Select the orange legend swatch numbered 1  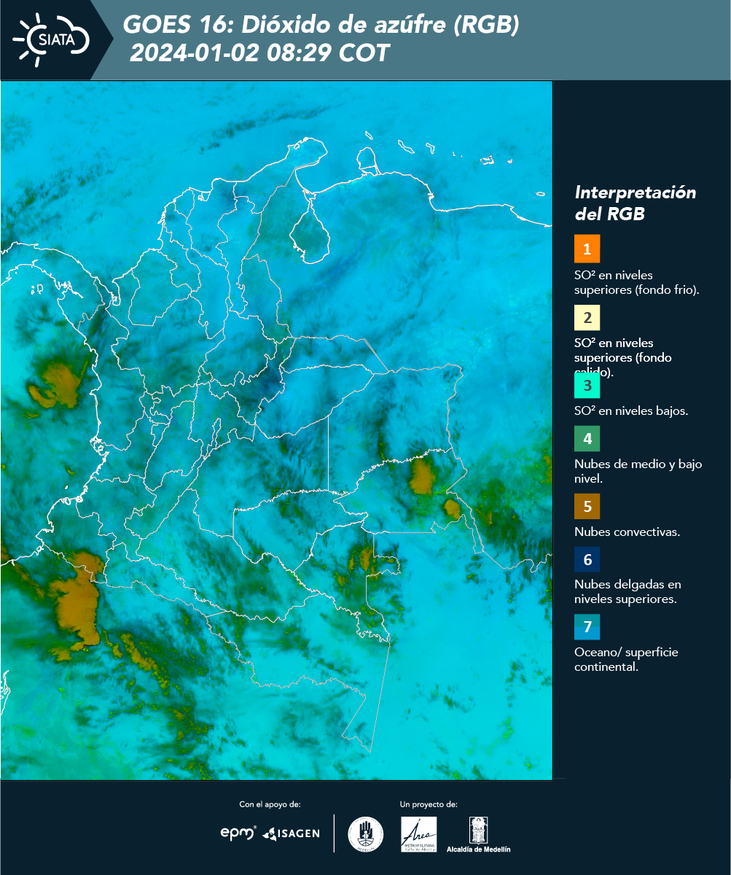[x=587, y=249]
